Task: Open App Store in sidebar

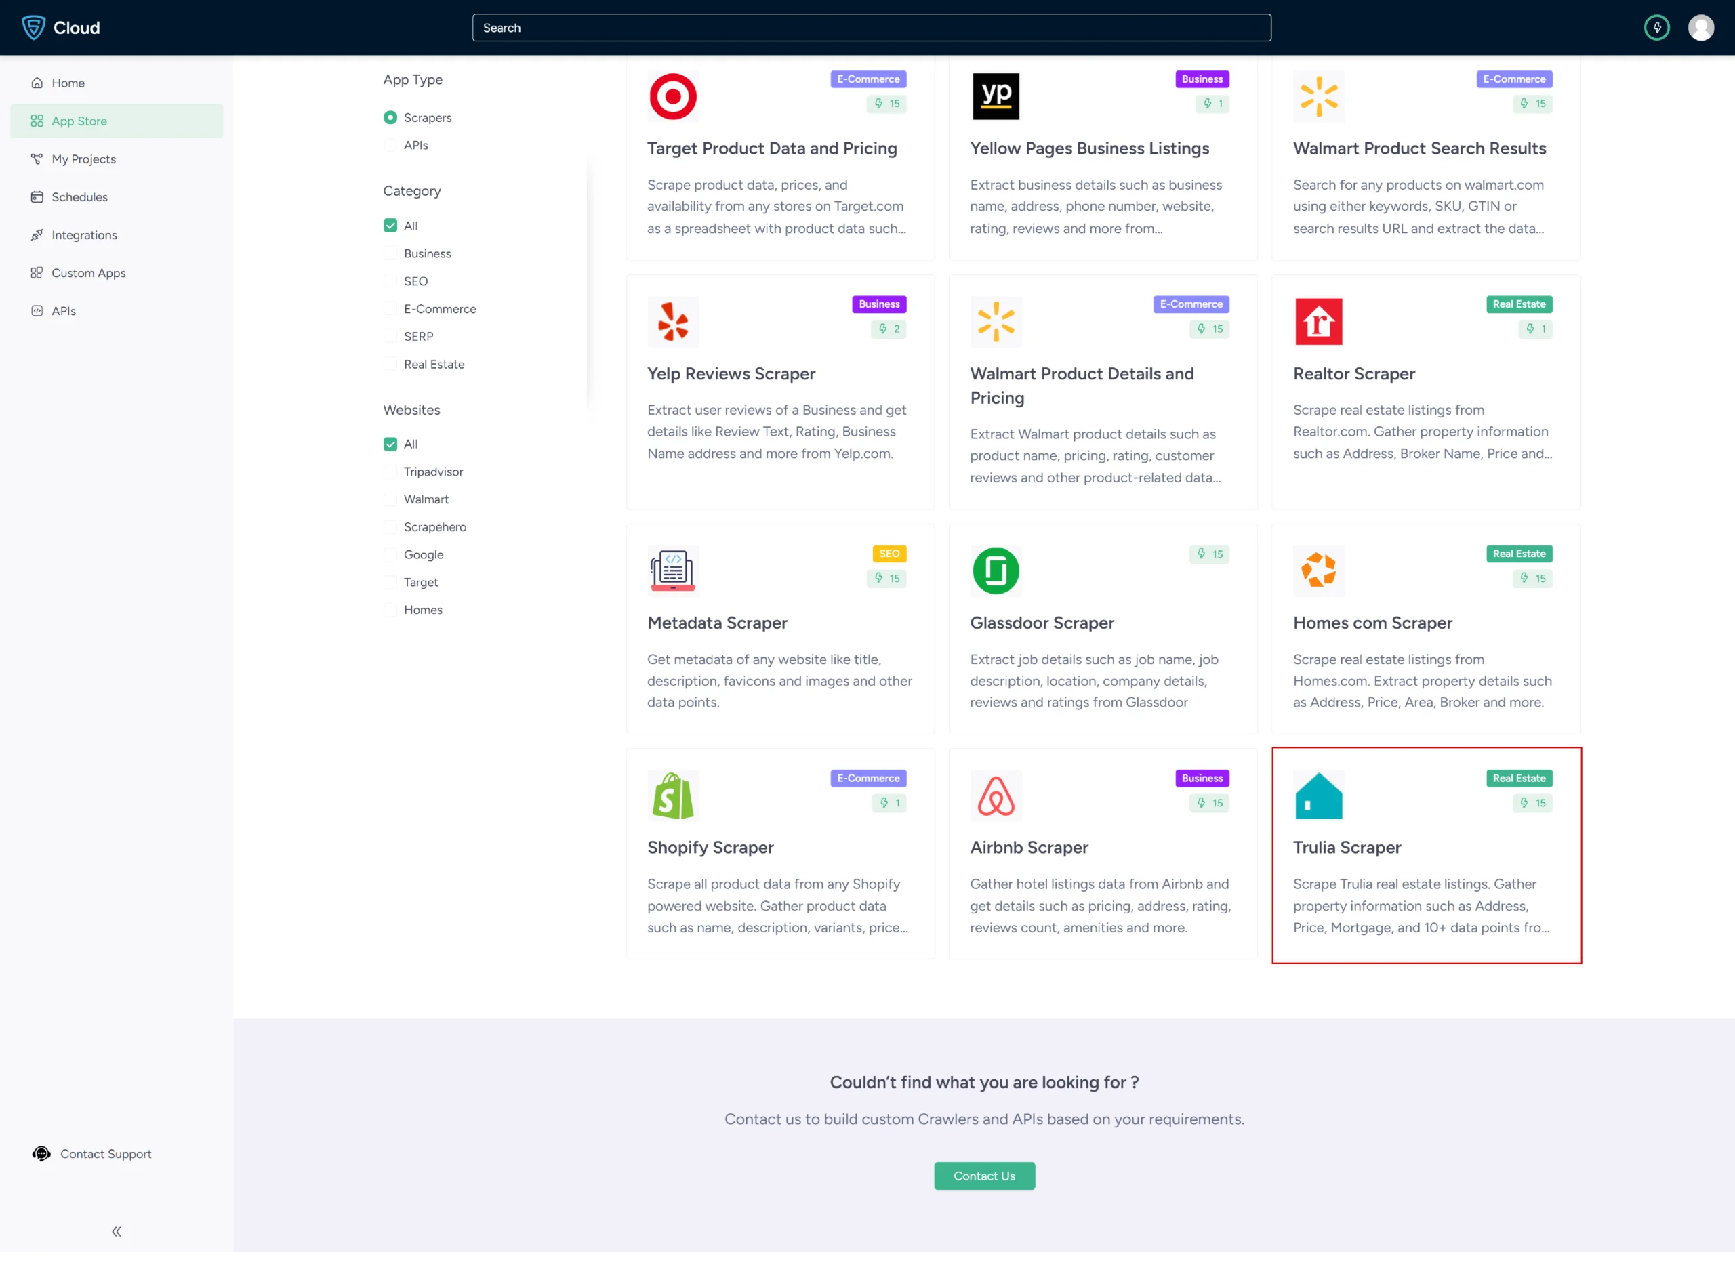Action: click(x=117, y=122)
